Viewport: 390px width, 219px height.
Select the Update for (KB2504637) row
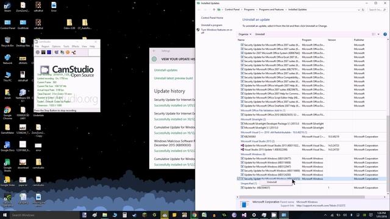click(x=311, y=188)
